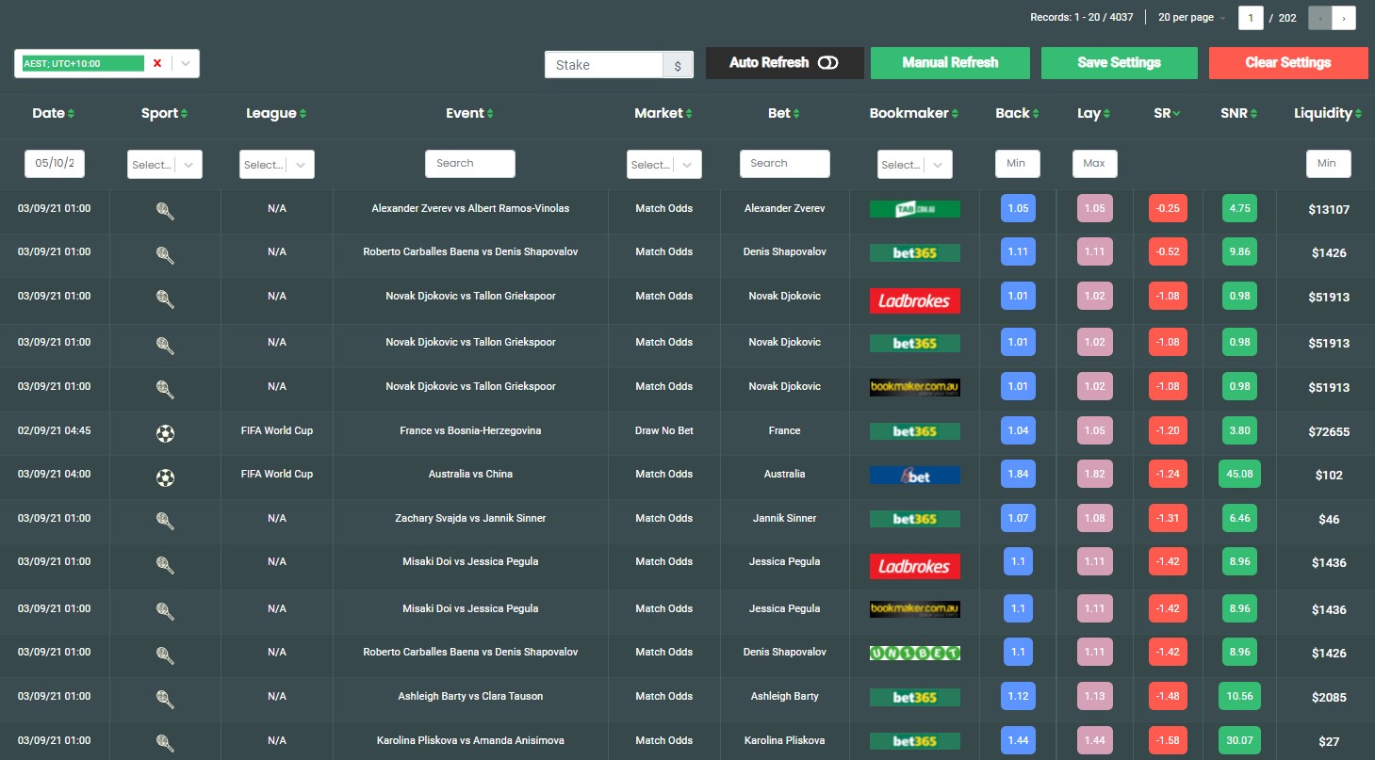Open bet365 logo in Karolina Pliskova row

click(914, 741)
